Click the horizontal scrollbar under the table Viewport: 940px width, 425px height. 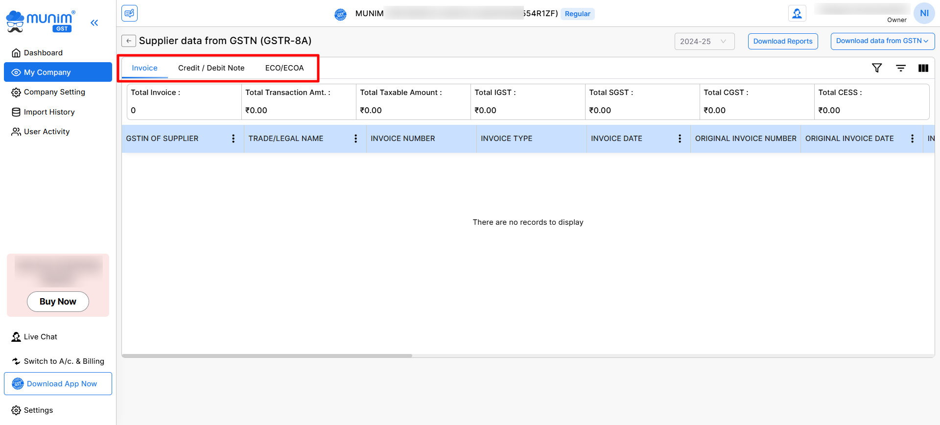[x=267, y=356]
